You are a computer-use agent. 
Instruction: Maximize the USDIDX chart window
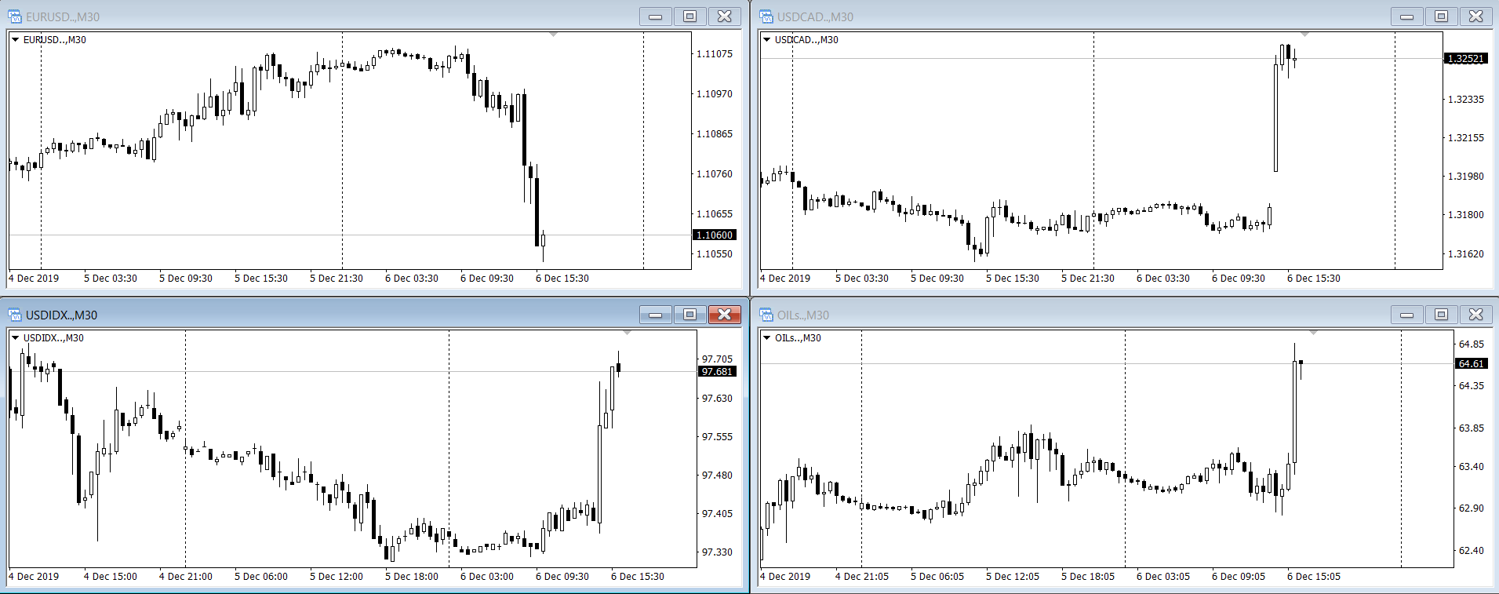(x=690, y=315)
